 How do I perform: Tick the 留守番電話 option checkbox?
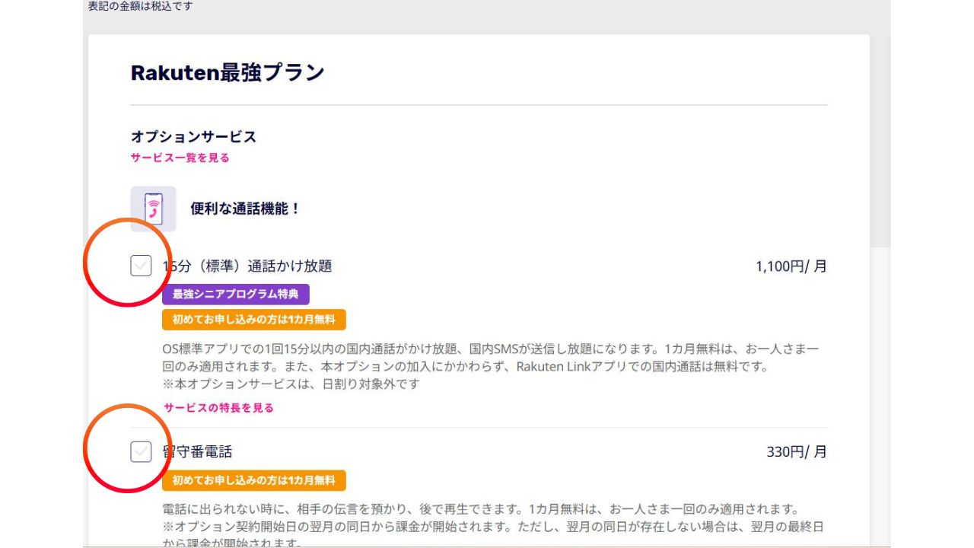pyautogui.click(x=141, y=451)
